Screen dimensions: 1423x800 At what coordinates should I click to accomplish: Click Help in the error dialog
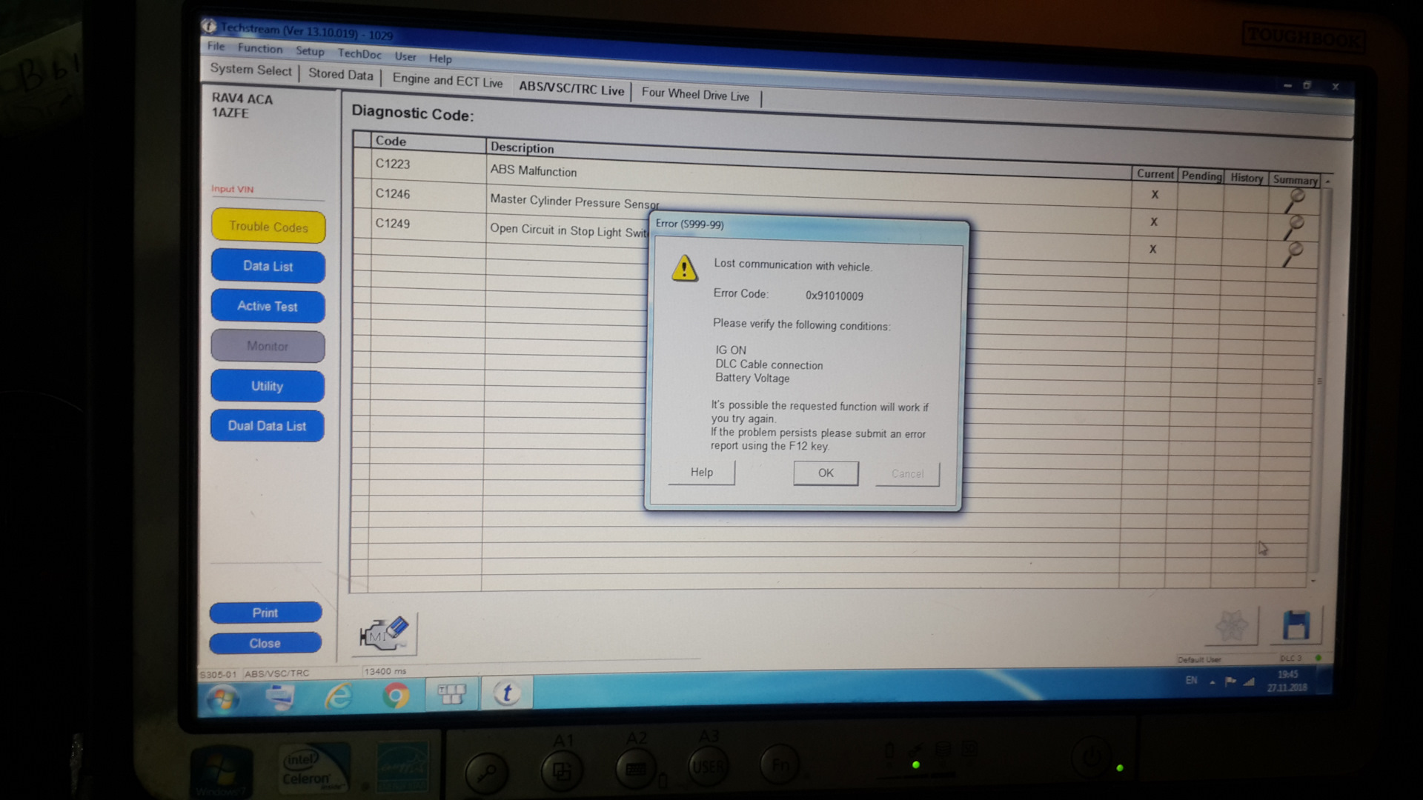pos(701,473)
